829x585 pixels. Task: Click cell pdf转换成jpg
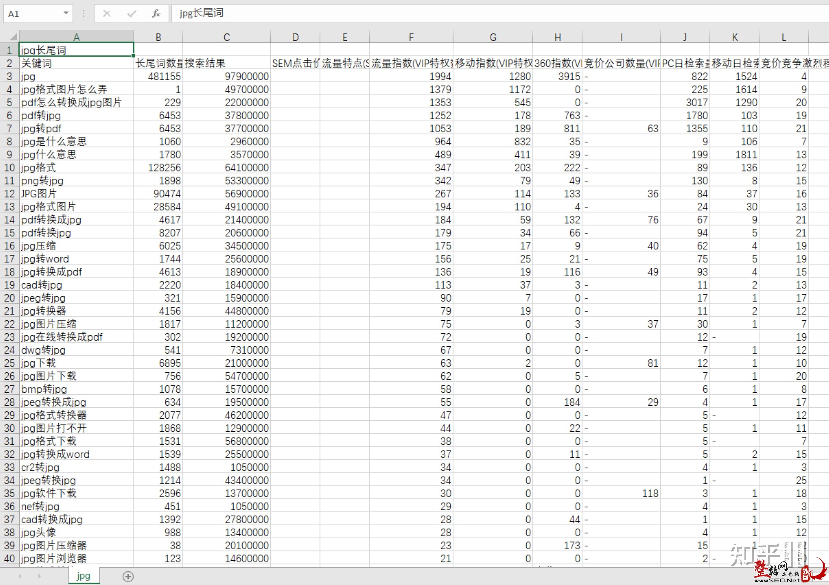click(76, 219)
